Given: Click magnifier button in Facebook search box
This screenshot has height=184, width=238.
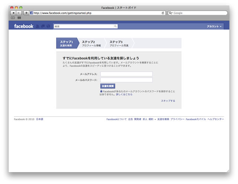Looking at the screenshot, I should (115, 26).
